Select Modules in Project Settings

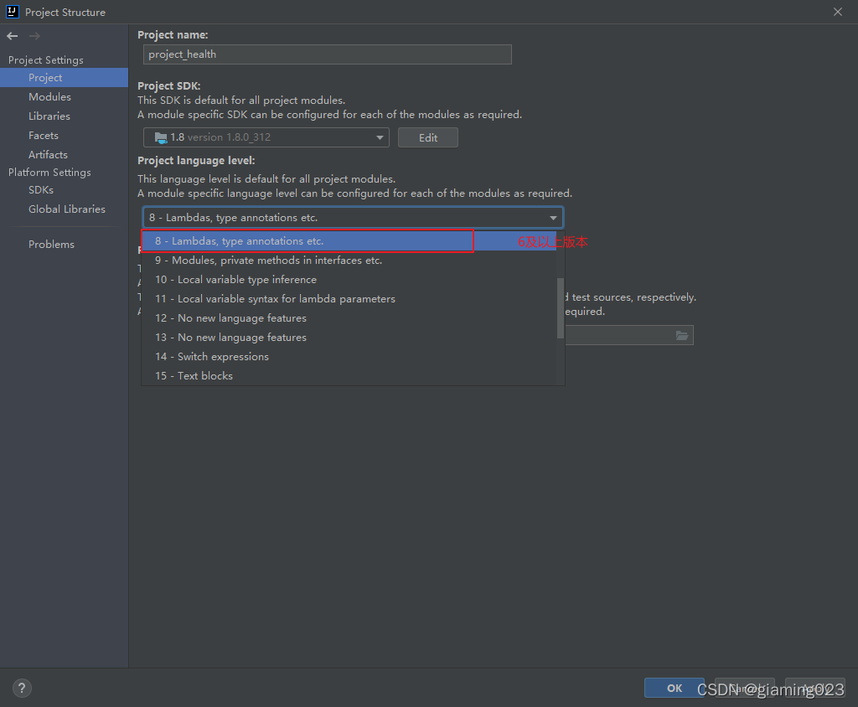pos(49,96)
